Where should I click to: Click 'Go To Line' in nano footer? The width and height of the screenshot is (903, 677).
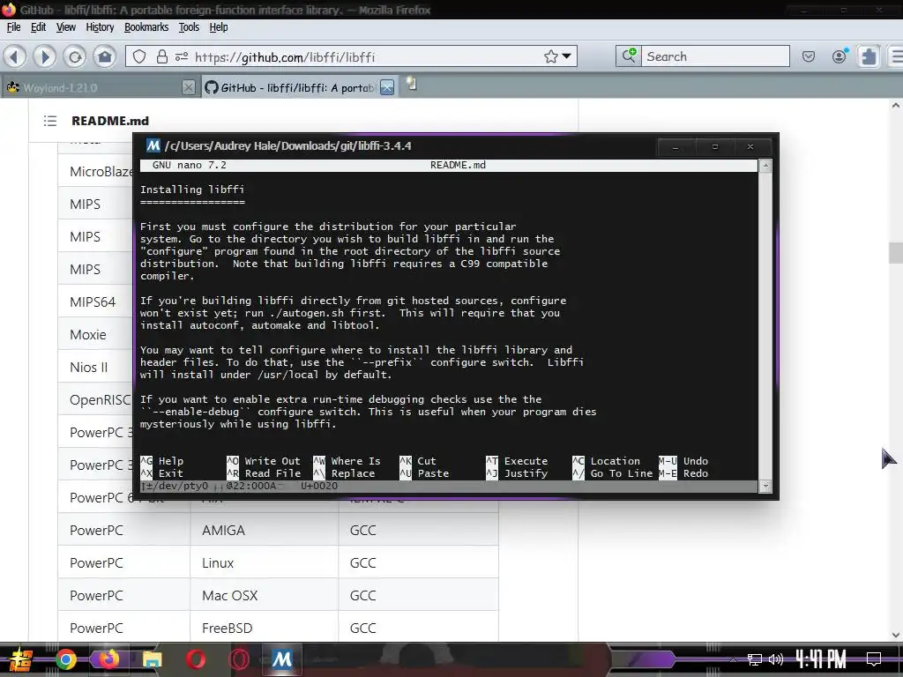(622, 473)
